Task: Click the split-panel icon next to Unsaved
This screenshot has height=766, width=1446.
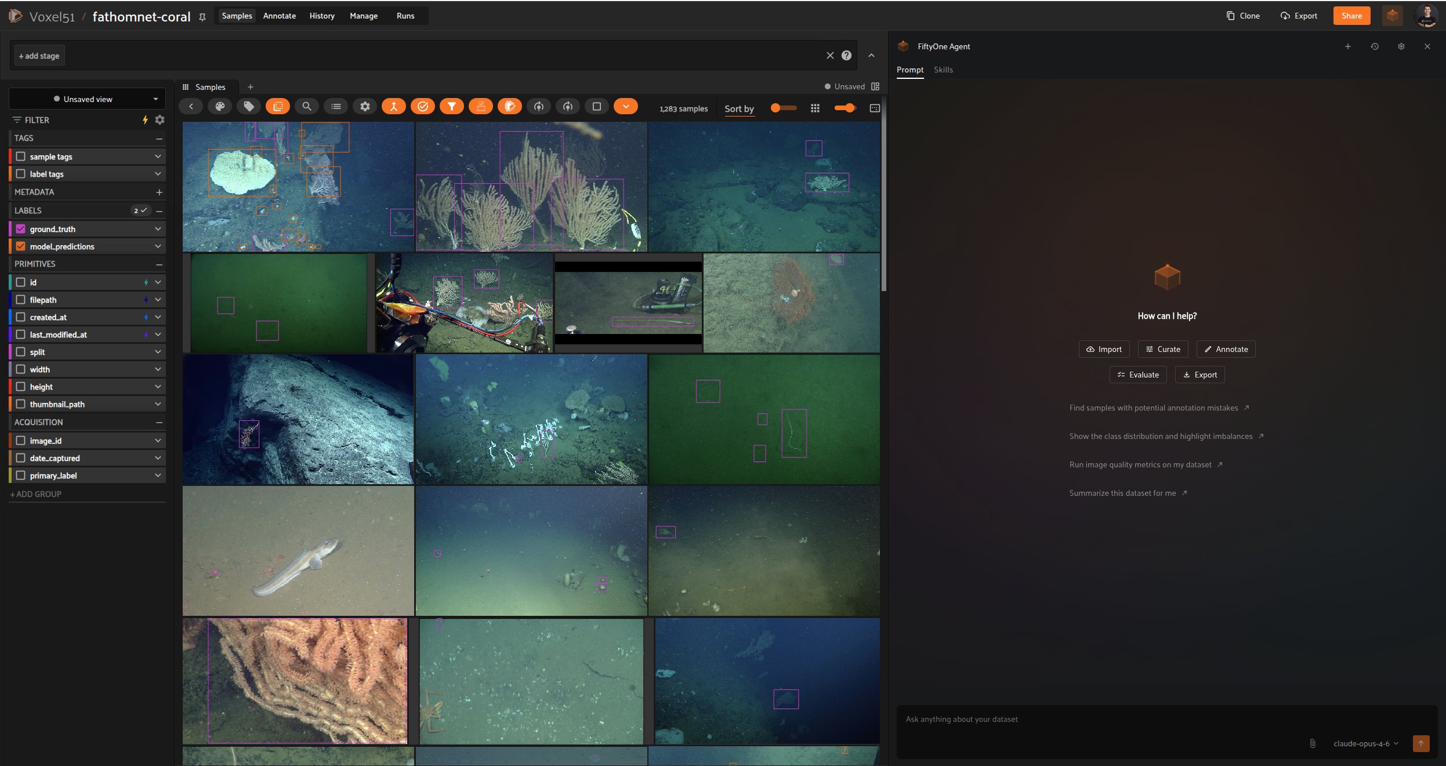Action: [x=875, y=86]
